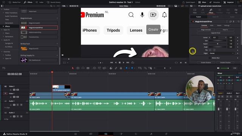This screenshot has height=136, width=242.
Task: Collapse the MagicAnimate effects group
Action: pyautogui.click(x=57, y=18)
